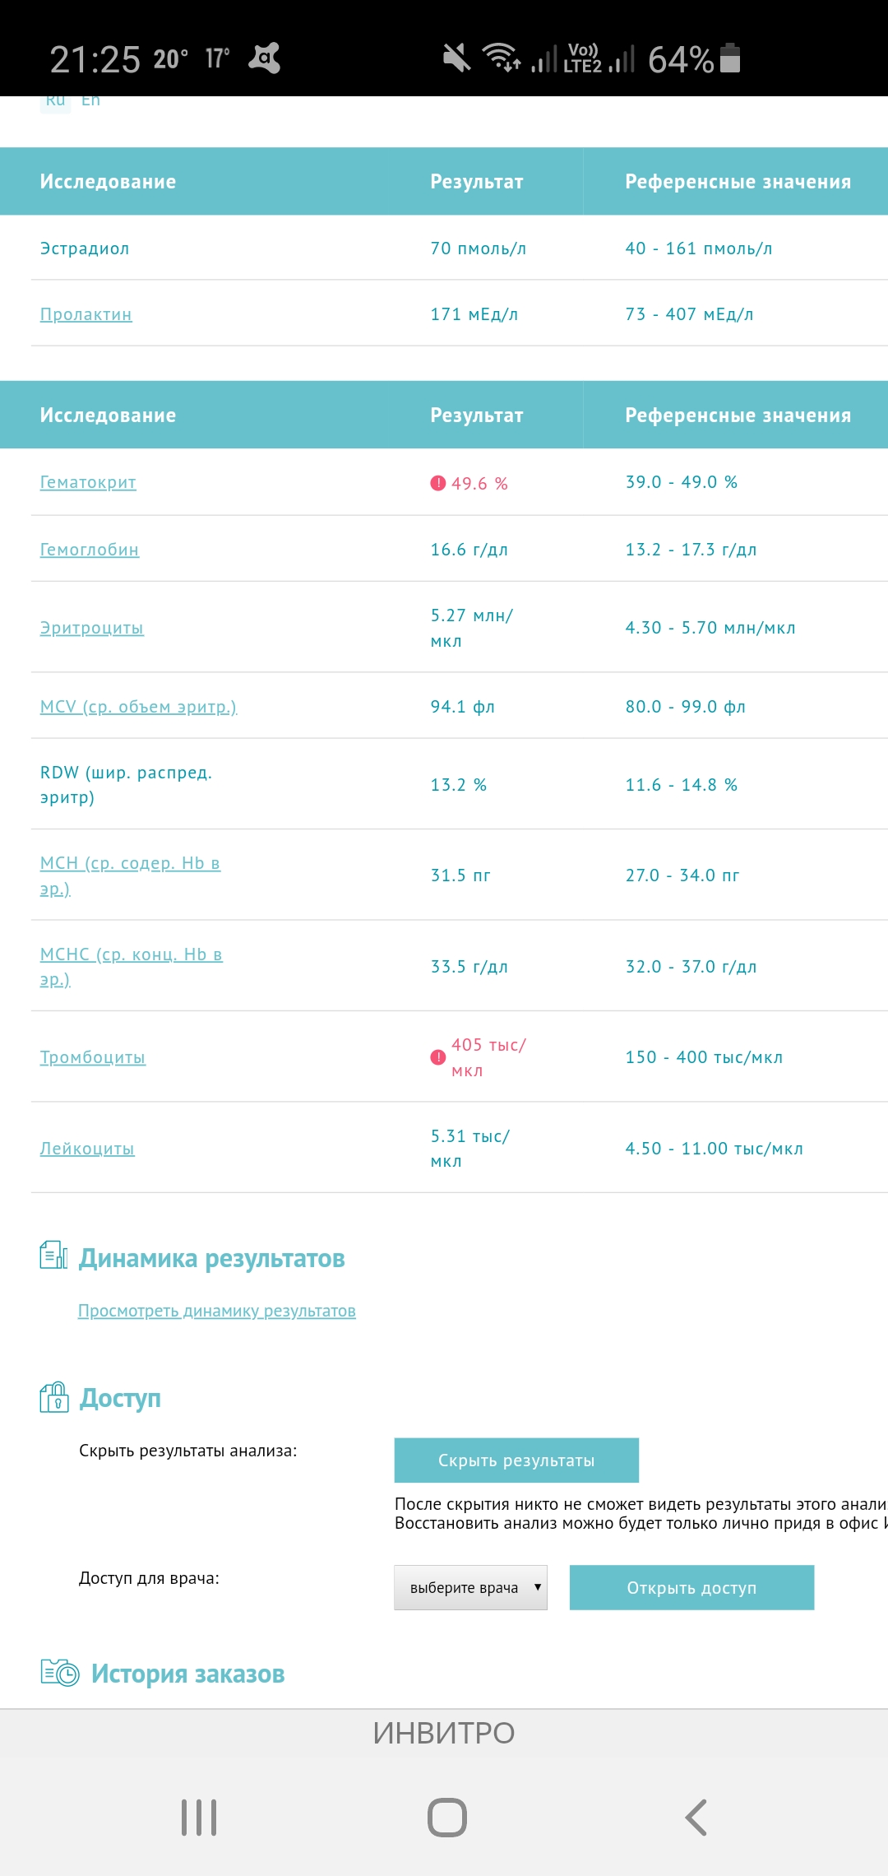This screenshot has height=1876, width=888.
Task: Open the Эритроциты test link
Action: [92, 628]
